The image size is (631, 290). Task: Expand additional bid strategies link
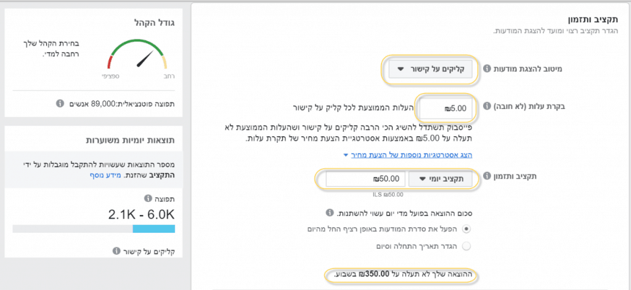pyautogui.click(x=408, y=155)
